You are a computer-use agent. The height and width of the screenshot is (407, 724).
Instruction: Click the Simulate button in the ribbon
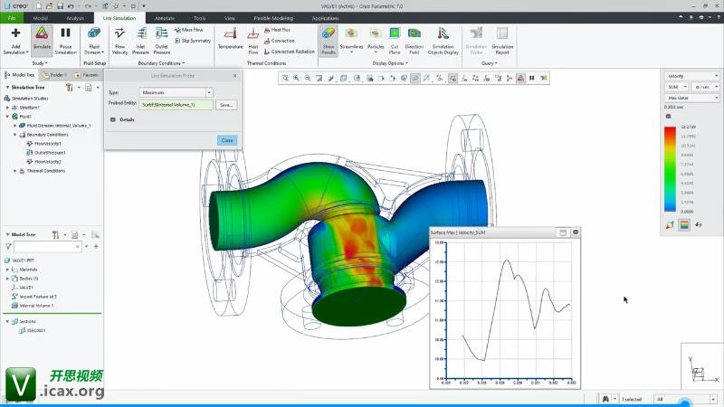tap(42, 40)
